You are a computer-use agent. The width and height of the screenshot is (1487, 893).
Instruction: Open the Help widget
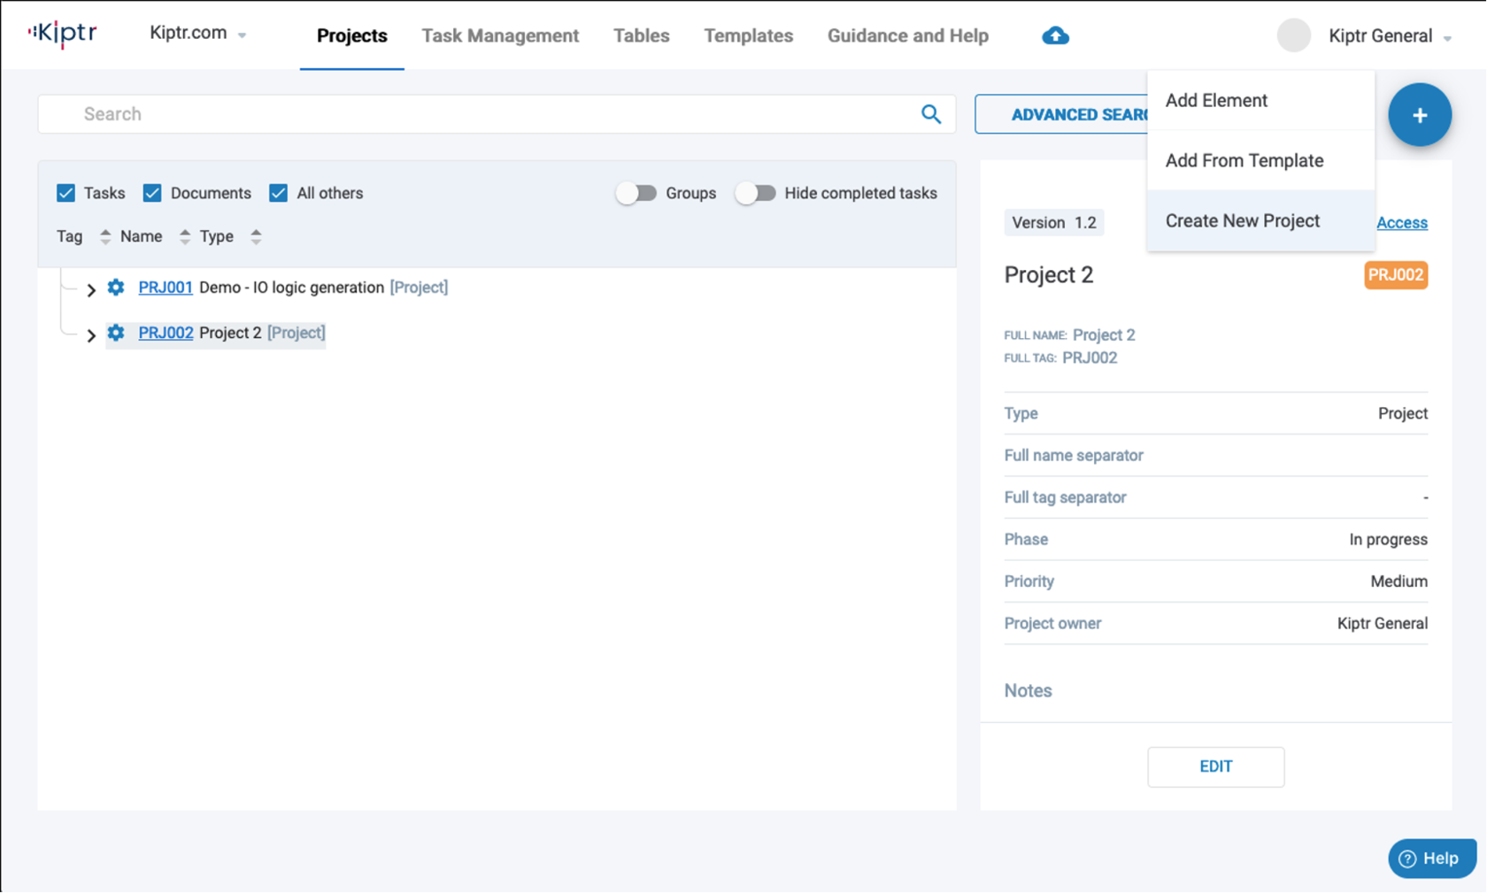click(x=1431, y=858)
